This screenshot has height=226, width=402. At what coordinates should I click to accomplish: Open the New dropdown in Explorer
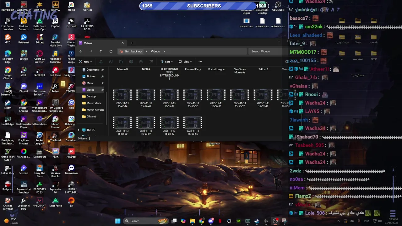[x=85, y=62]
